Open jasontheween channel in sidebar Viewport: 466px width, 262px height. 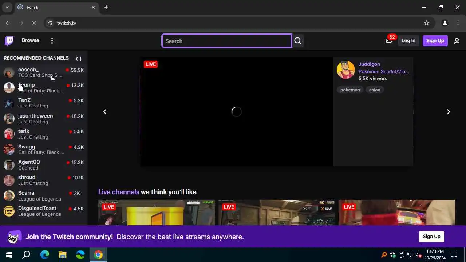44,118
